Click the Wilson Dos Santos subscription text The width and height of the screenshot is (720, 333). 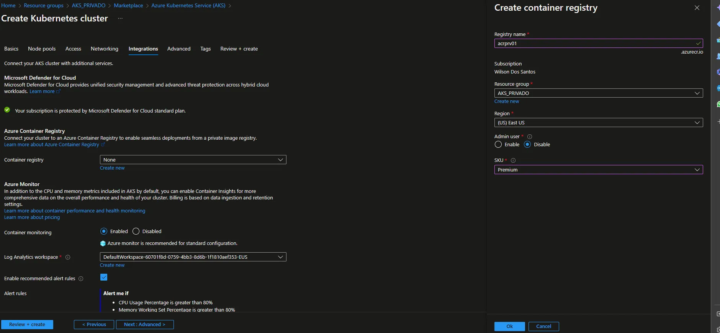[515, 72]
